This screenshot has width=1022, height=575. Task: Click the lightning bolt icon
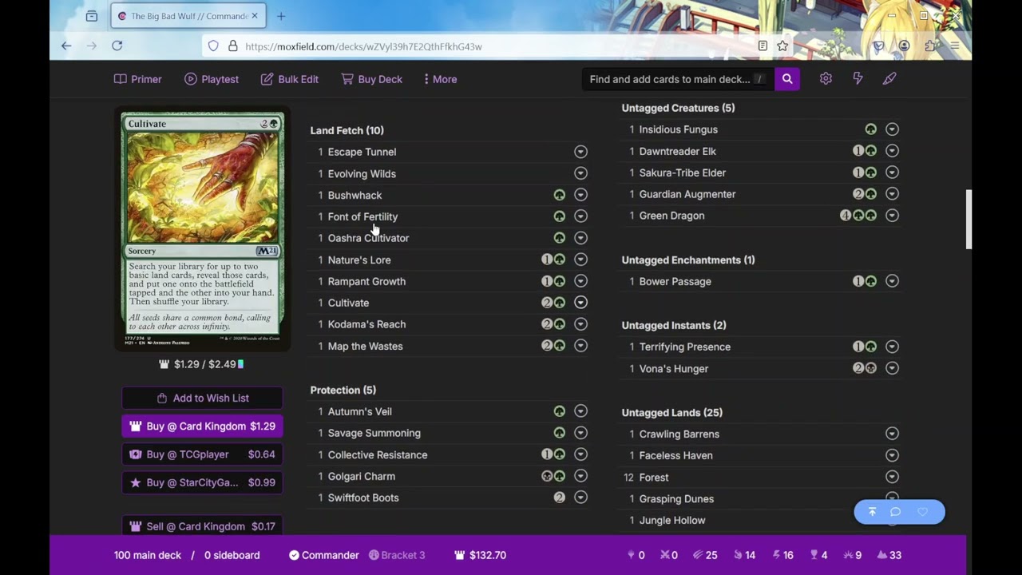coord(858,79)
